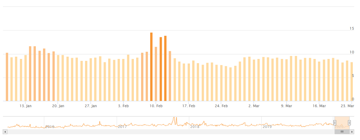The width and height of the screenshot is (360, 140).
Task: Select the bar above the 16. Mar tick
Action: [x=319, y=81]
